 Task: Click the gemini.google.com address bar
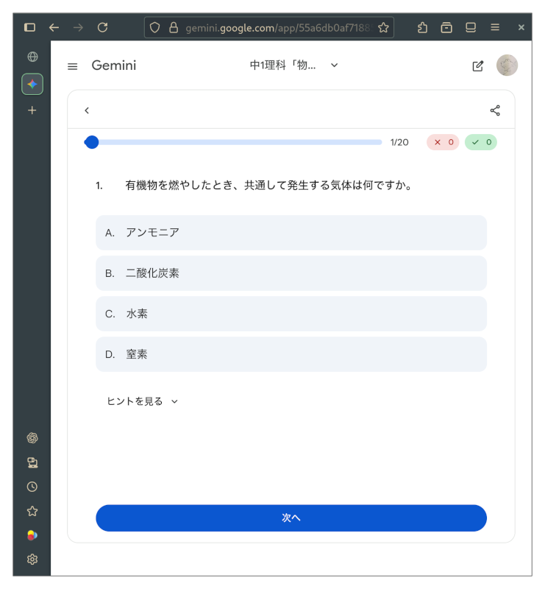[x=276, y=27]
